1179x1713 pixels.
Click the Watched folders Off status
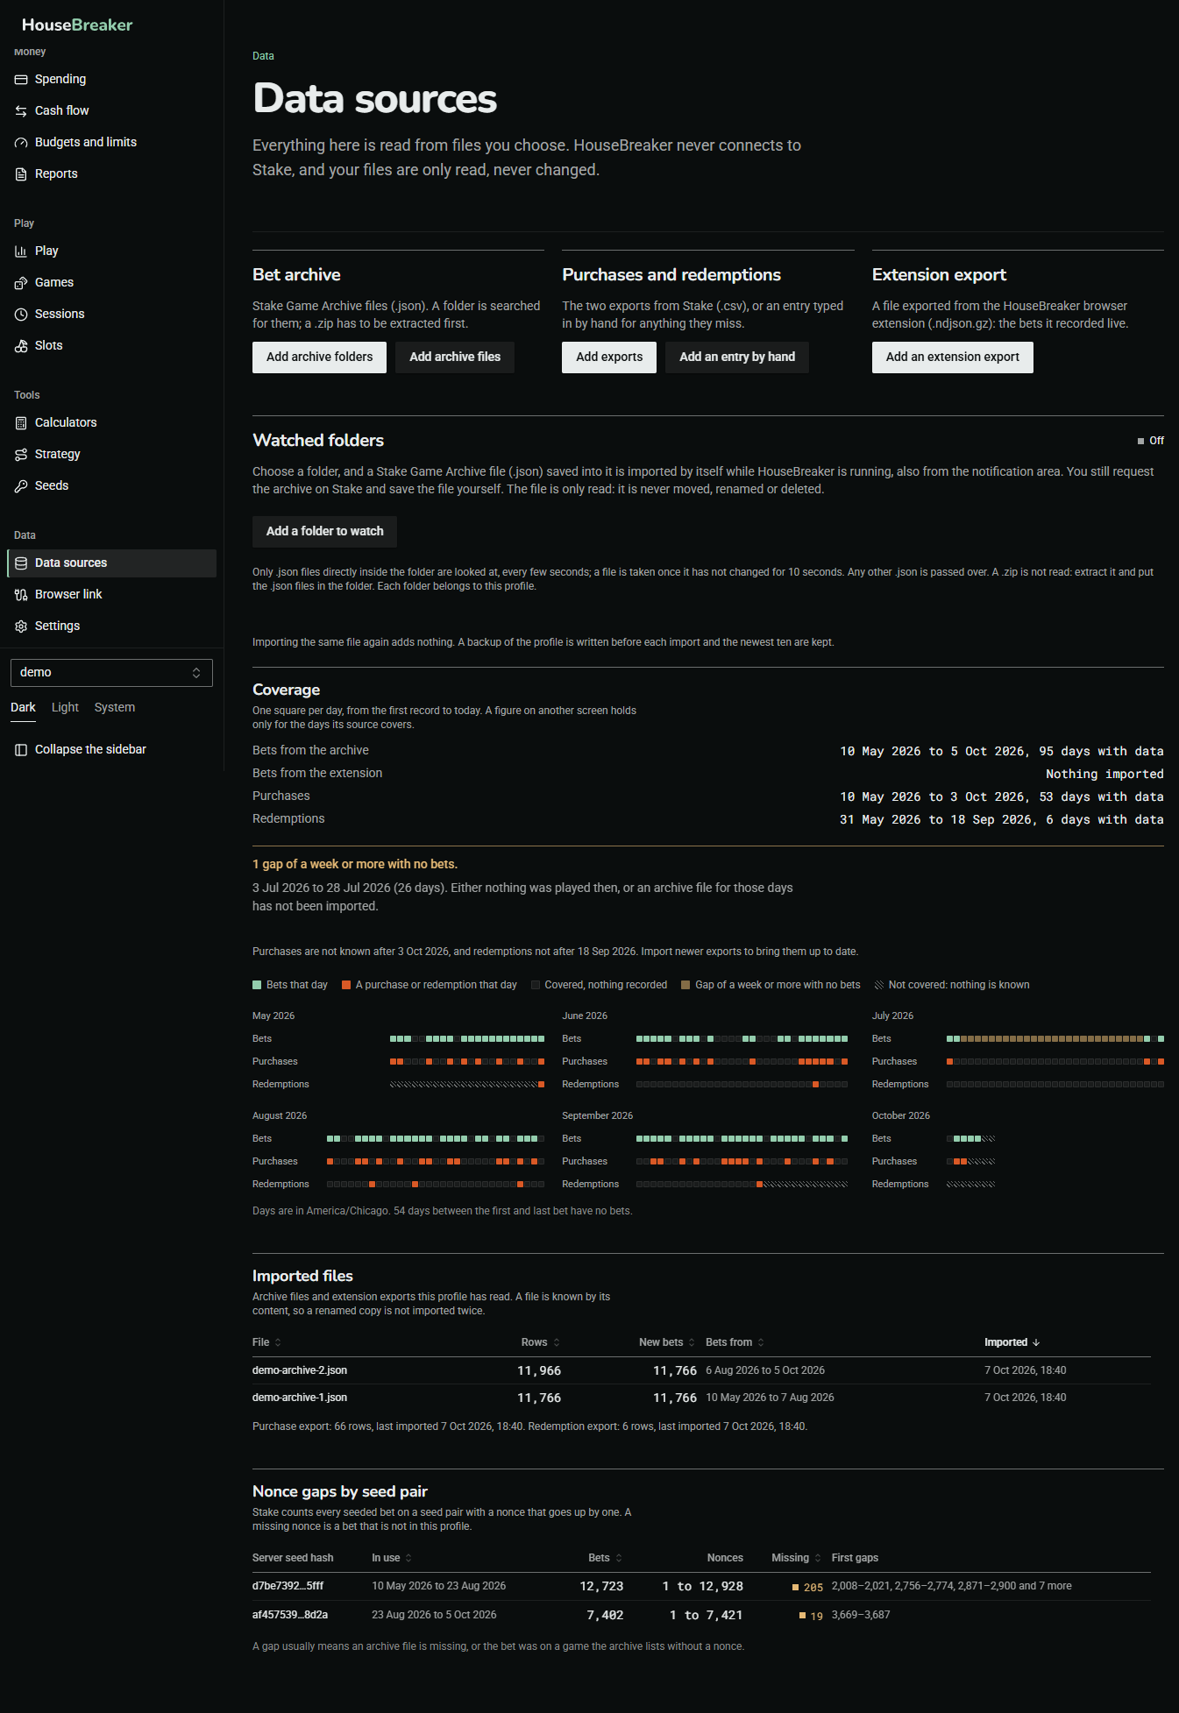(1151, 441)
